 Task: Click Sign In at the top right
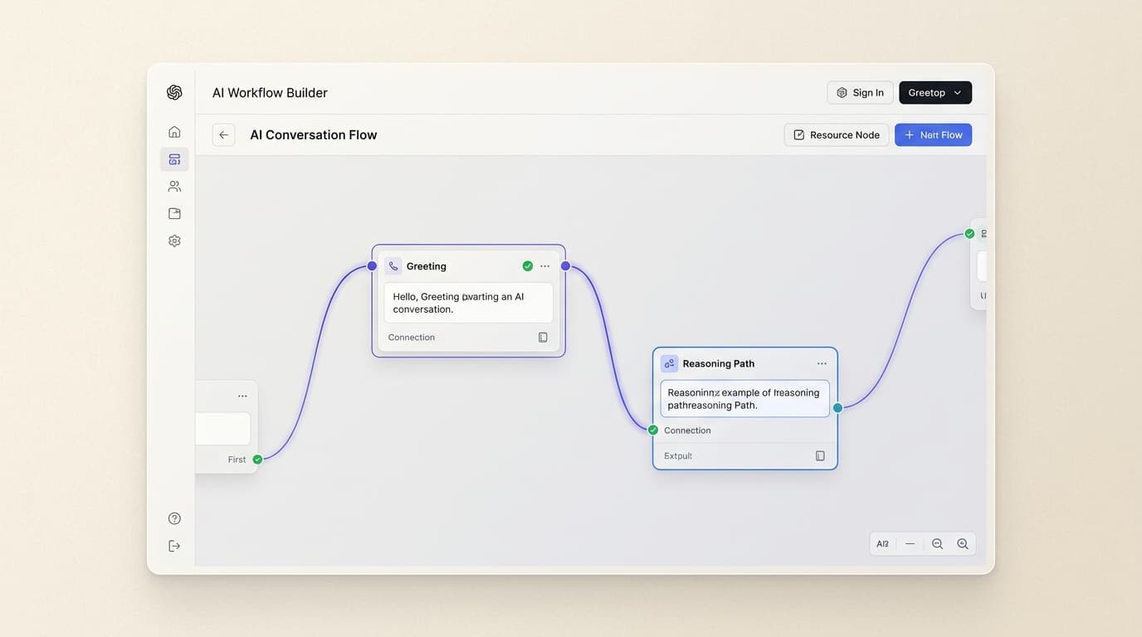pyautogui.click(x=860, y=92)
